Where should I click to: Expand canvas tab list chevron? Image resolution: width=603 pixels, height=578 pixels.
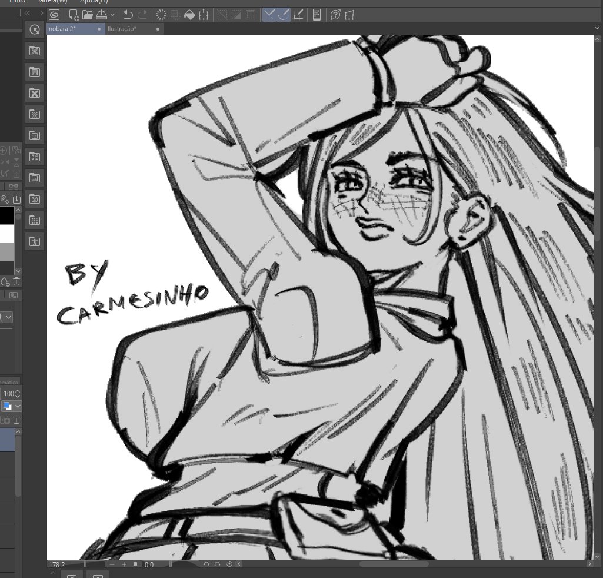[x=597, y=28]
